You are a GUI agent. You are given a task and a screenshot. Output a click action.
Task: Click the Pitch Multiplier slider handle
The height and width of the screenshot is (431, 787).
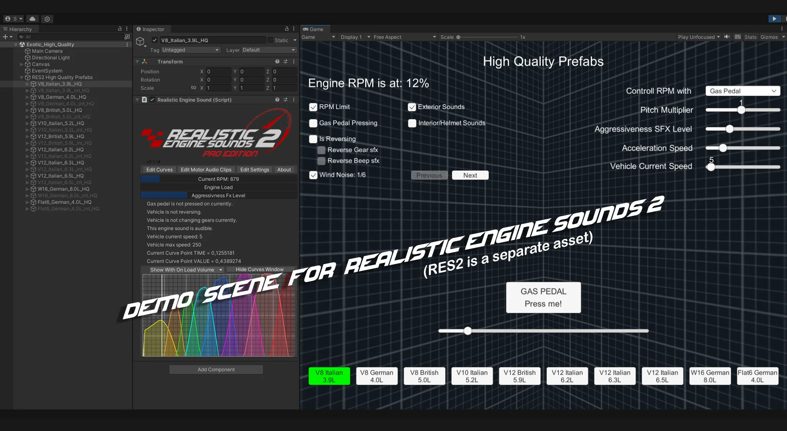[741, 110]
